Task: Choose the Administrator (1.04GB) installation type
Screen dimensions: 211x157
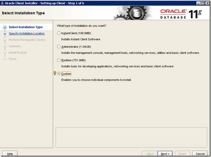Action: click(x=59, y=46)
